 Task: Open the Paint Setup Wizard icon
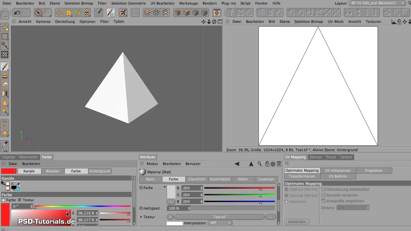pyautogui.click(x=99, y=13)
